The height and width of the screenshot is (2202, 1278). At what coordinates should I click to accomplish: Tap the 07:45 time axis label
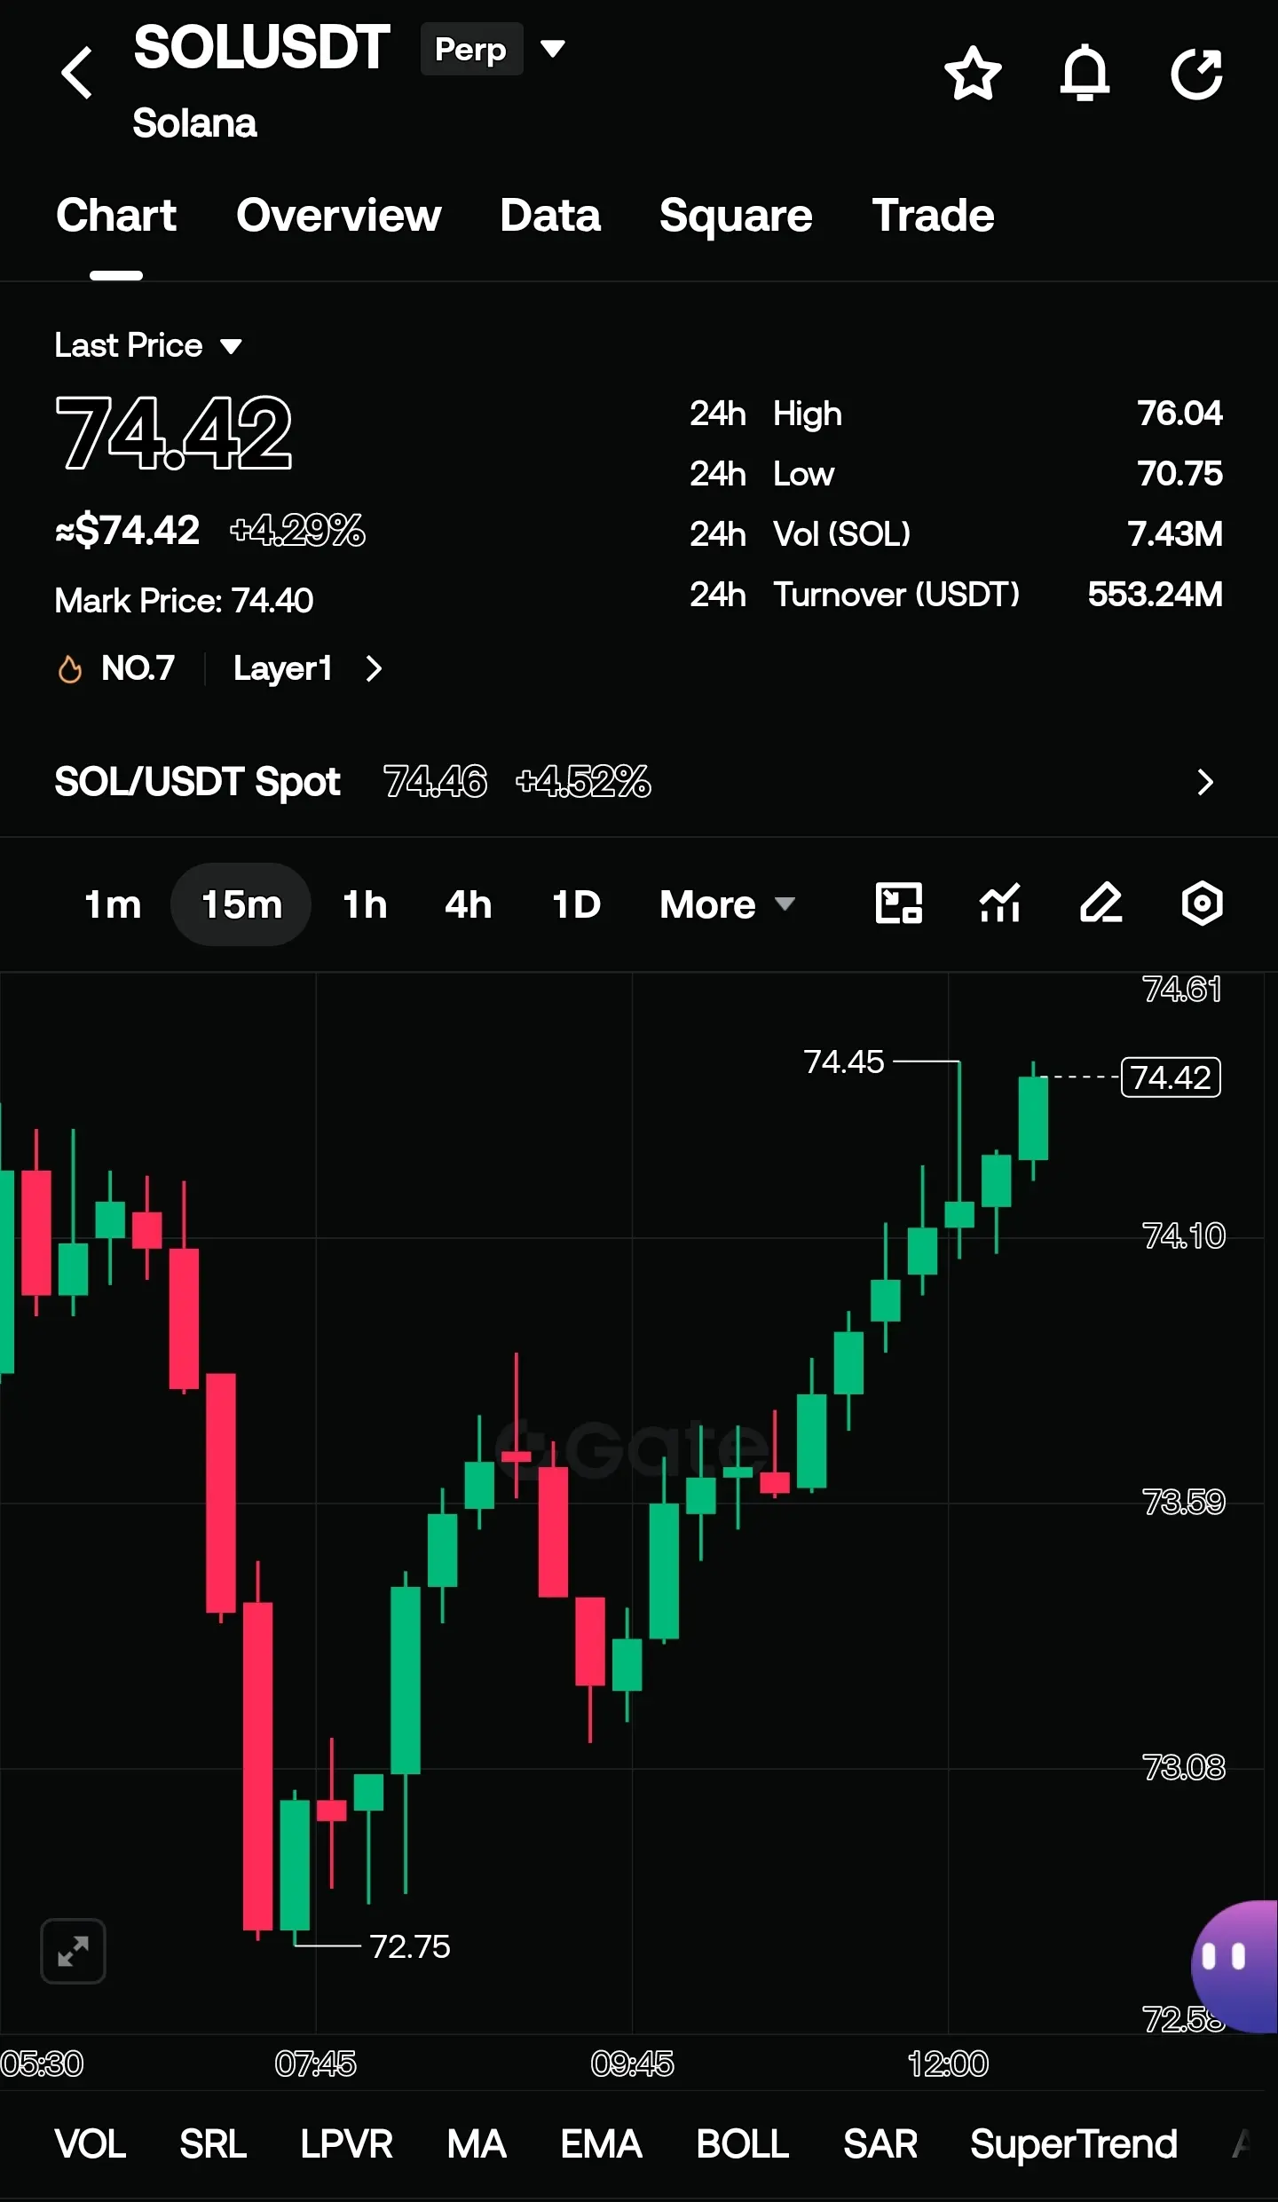315,2064
